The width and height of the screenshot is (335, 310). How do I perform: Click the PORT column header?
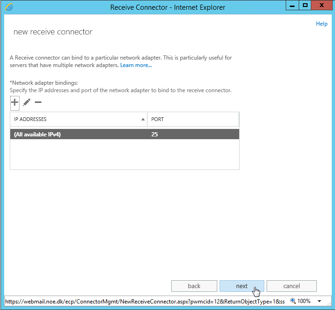[193, 119]
